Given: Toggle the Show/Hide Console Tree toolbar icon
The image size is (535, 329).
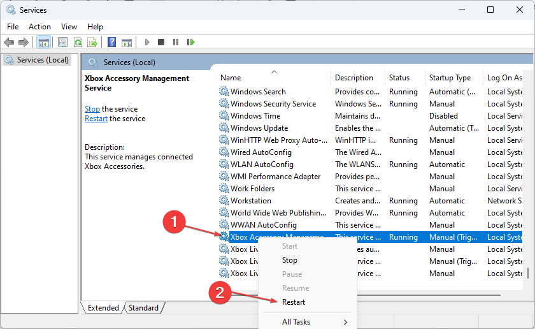Looking at the screenshot, I should [44, 42].
